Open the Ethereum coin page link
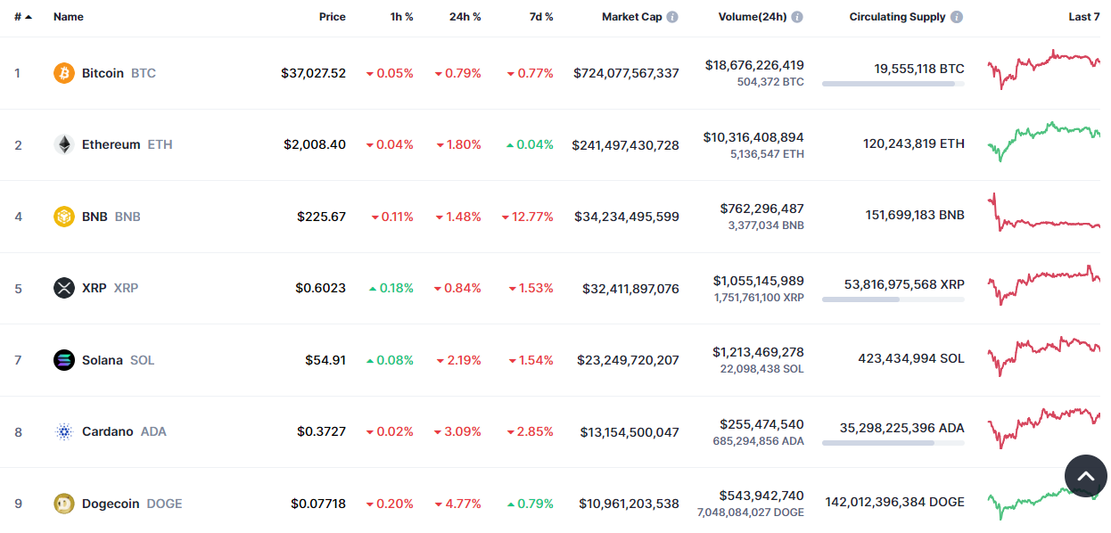The width and height of the screenshot is (1111, 533). click(113, 144)
